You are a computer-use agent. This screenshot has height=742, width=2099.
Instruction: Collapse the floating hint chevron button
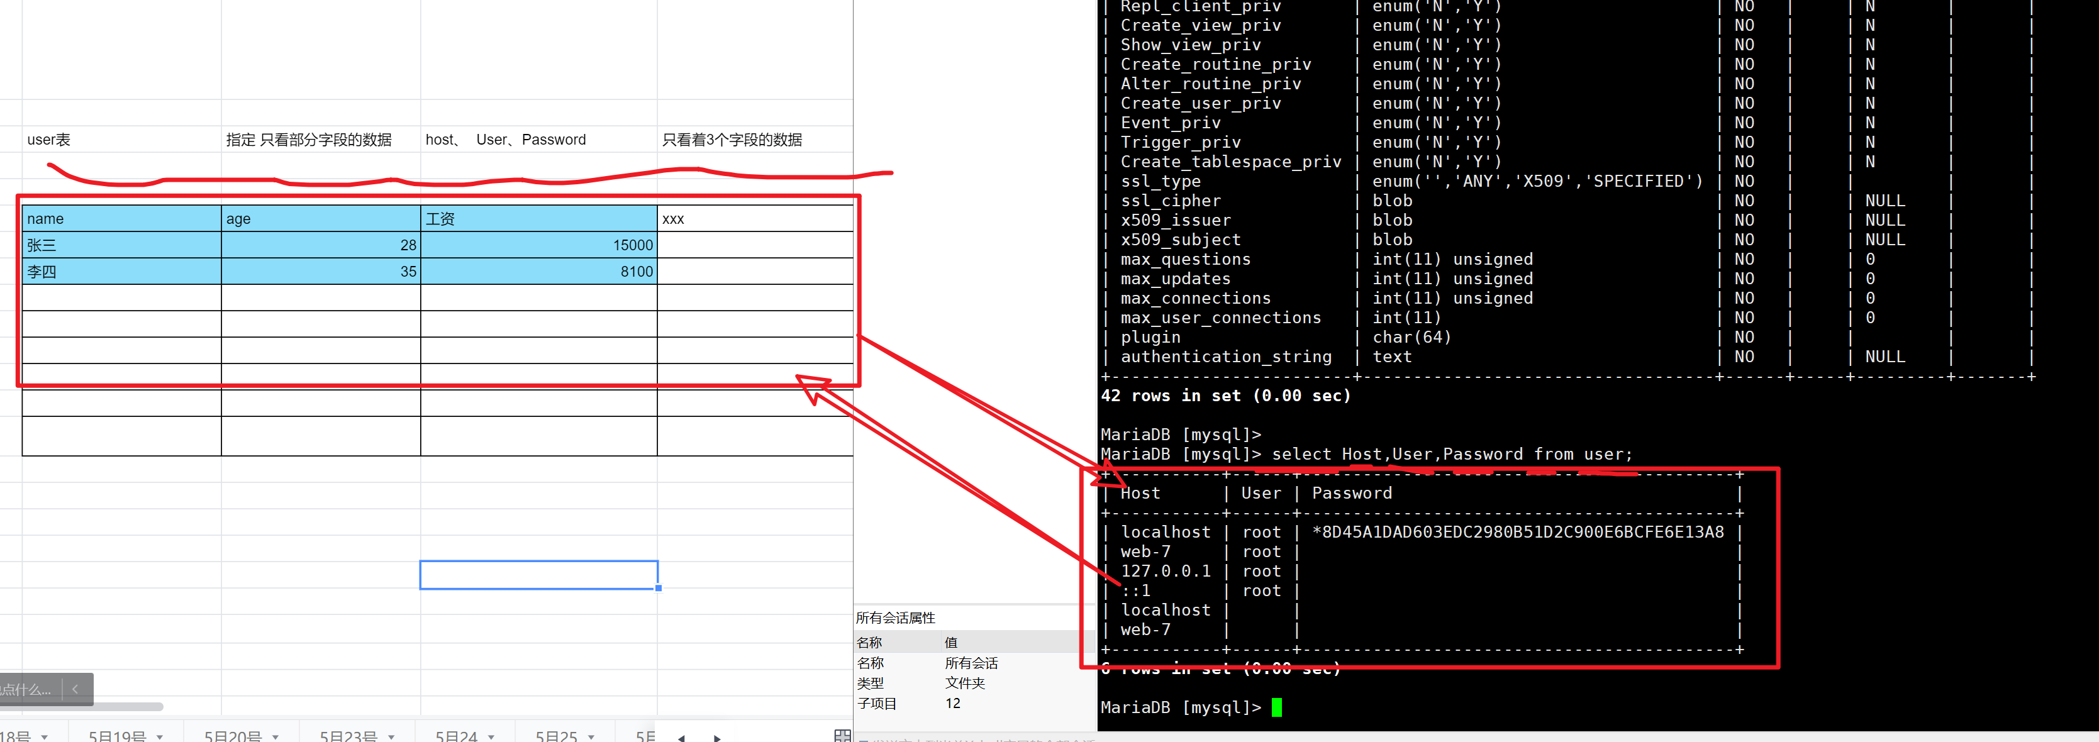click(75, 689)
